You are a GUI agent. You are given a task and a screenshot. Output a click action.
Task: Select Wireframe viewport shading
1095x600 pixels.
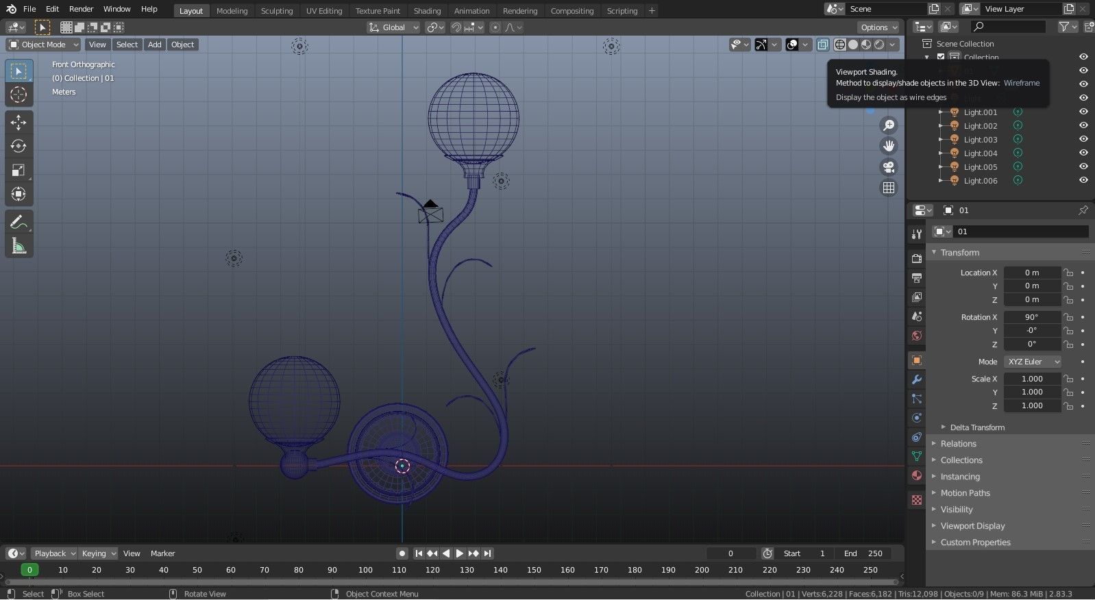(x=840, y=45)
